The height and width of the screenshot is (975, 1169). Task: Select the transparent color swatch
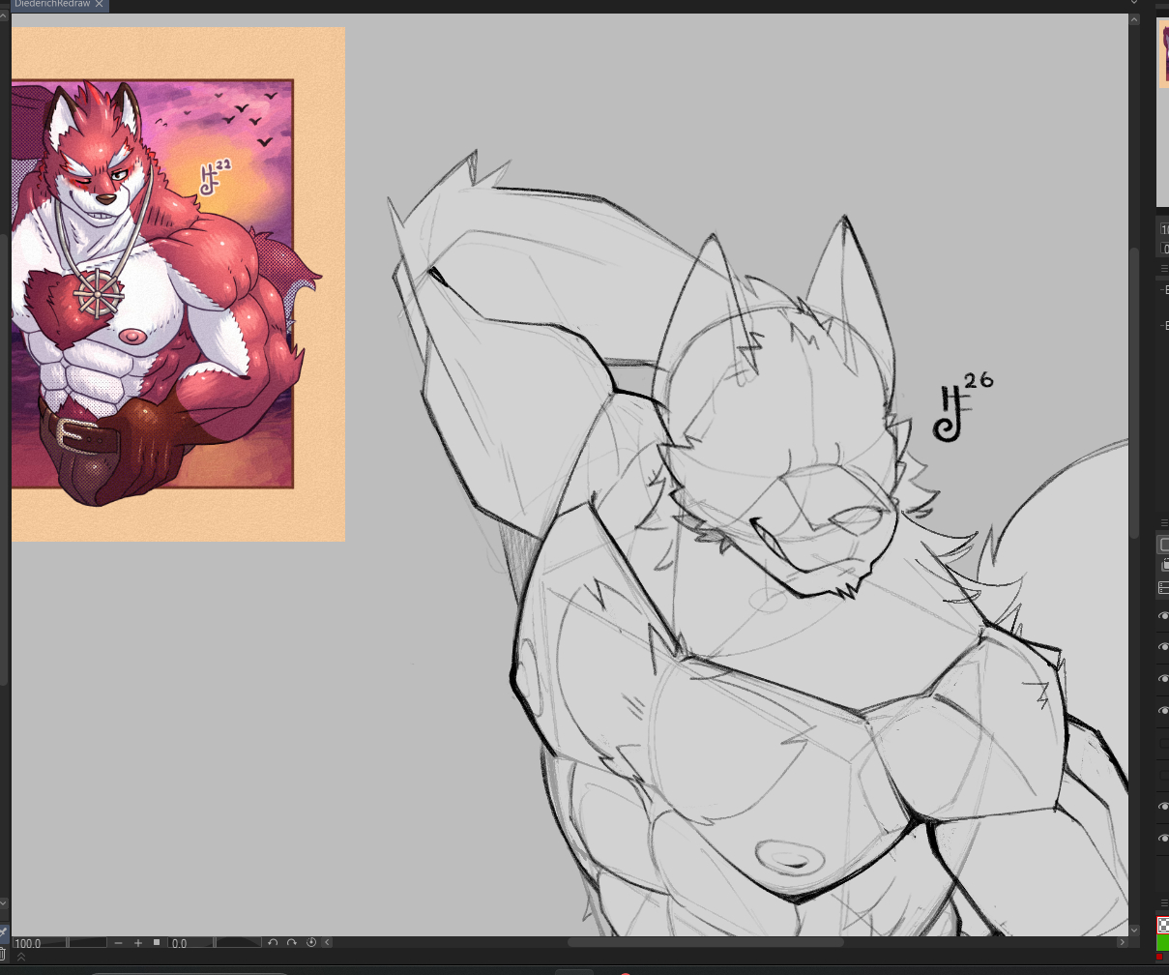(x=1162, y=925)
